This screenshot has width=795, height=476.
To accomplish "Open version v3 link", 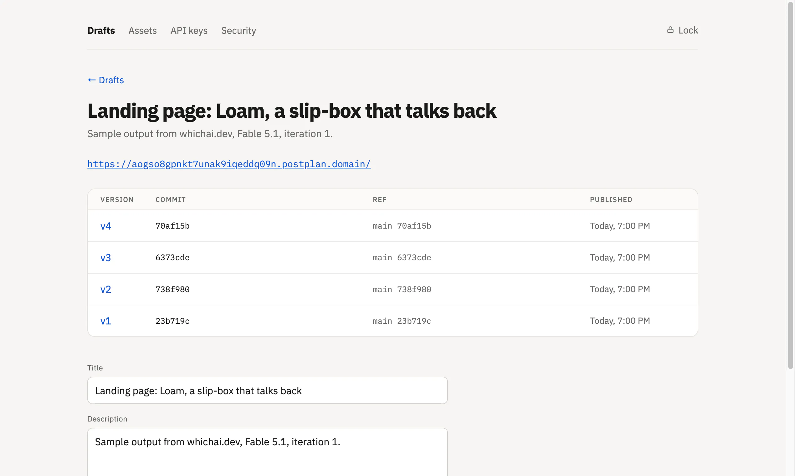I will click(105, 257).
